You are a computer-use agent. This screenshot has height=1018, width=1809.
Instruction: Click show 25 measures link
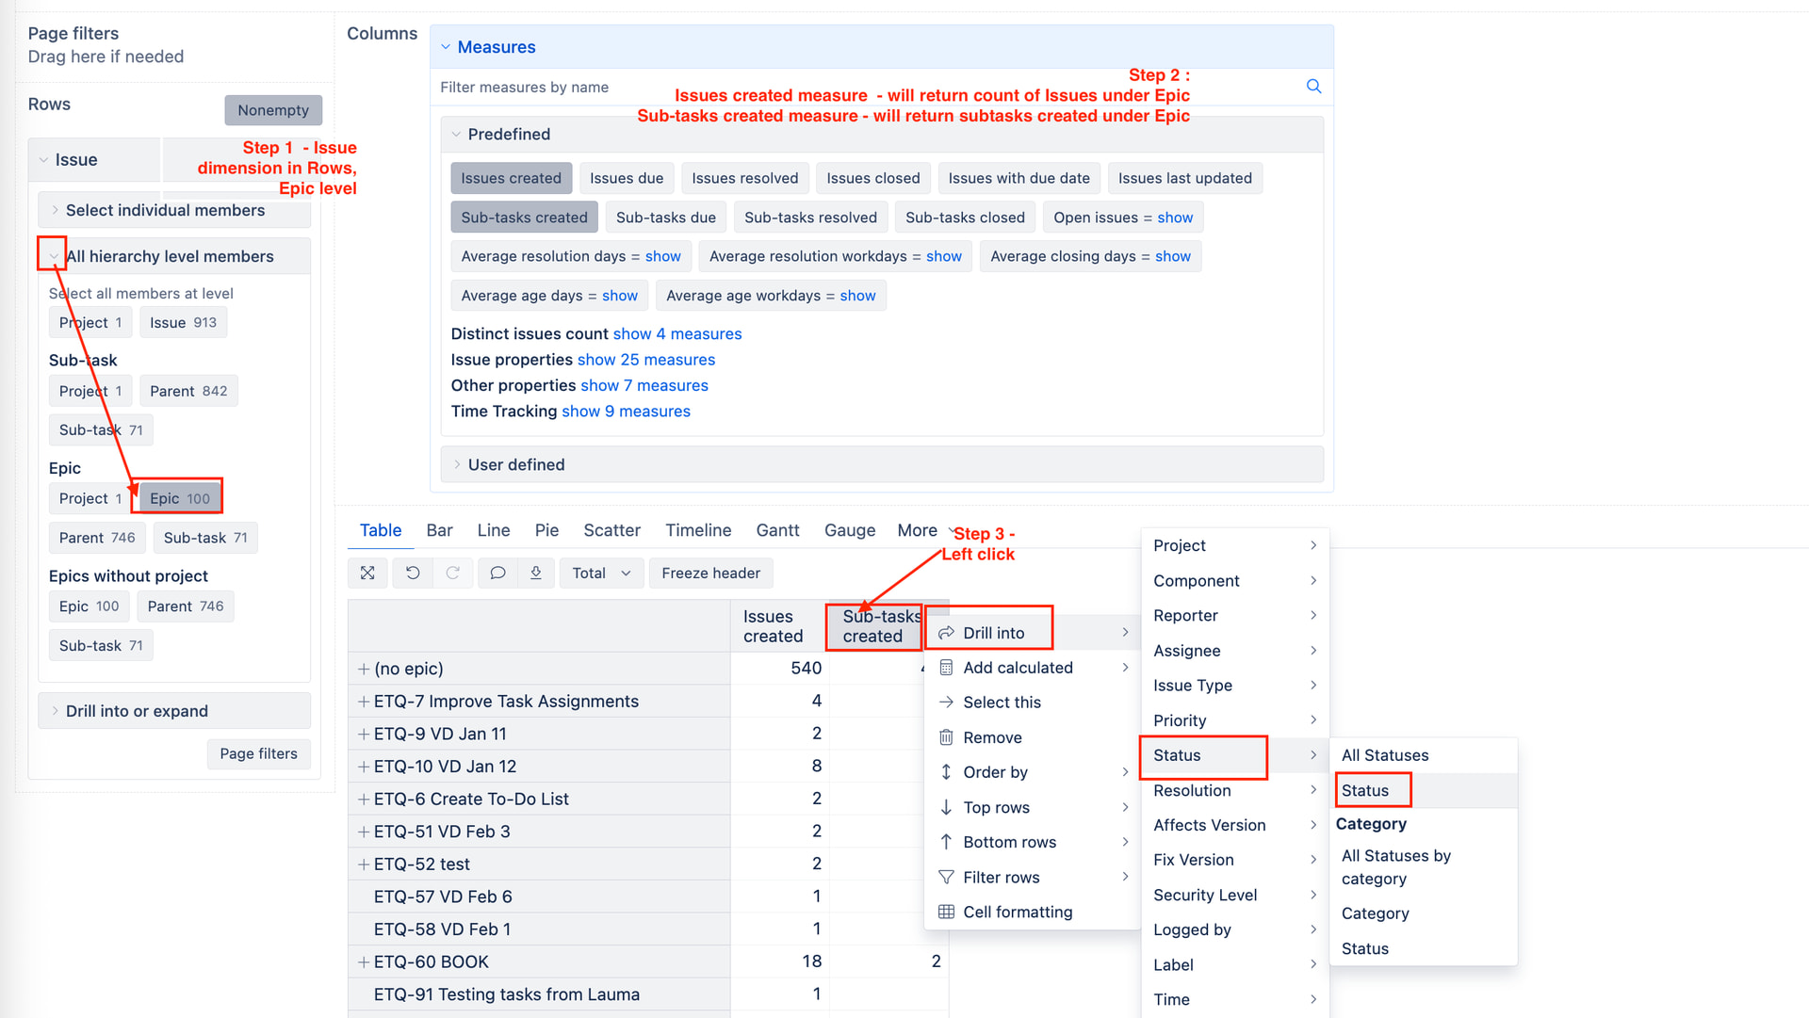tap(646, 360)
